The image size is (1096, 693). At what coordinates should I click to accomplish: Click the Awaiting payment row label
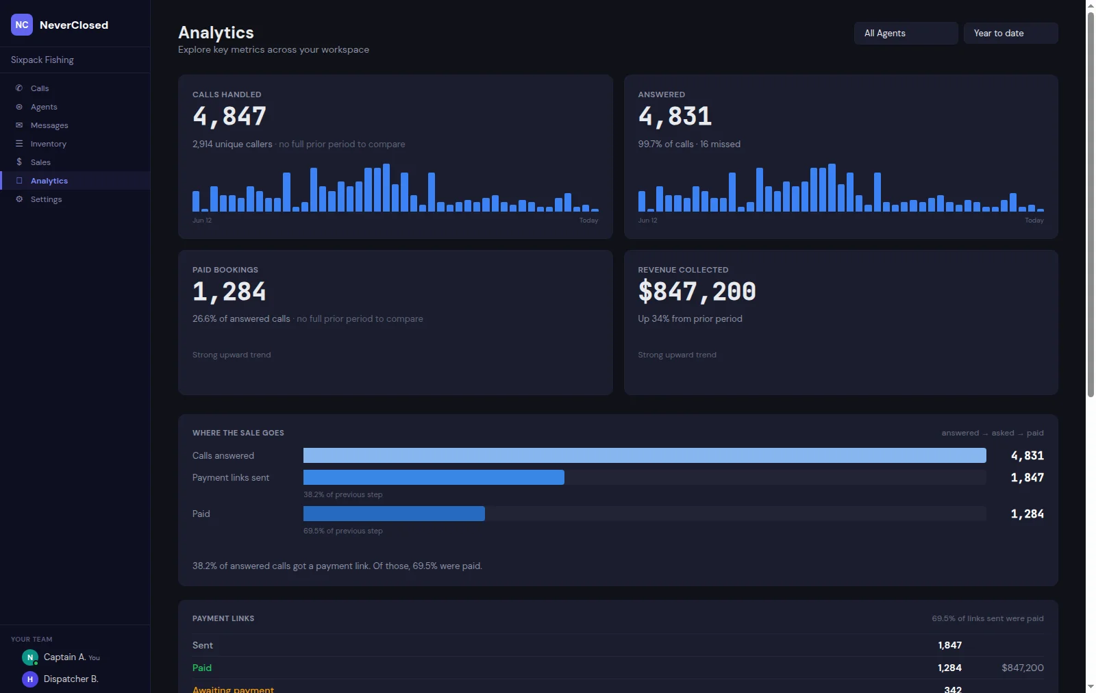point(233,688)
